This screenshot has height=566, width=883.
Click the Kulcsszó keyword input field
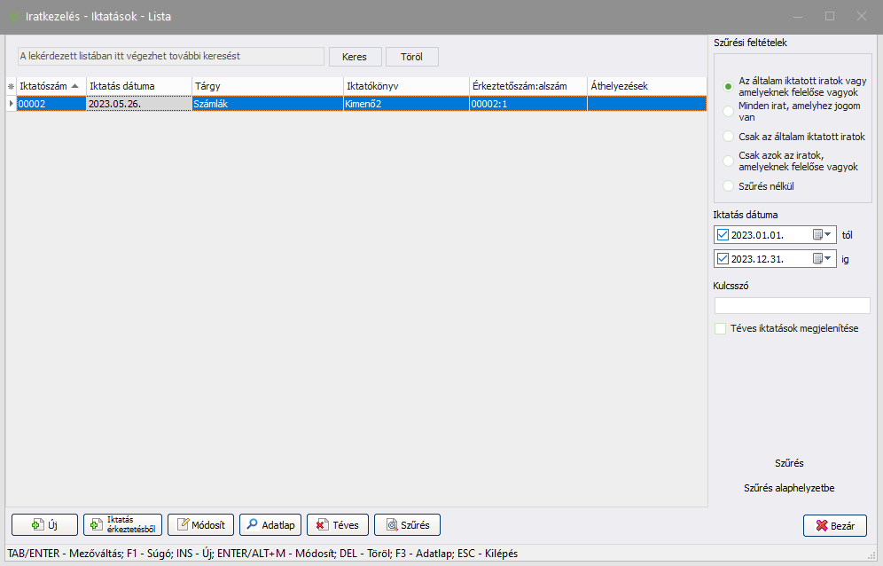pyautogui.click(x=792, y=305)
